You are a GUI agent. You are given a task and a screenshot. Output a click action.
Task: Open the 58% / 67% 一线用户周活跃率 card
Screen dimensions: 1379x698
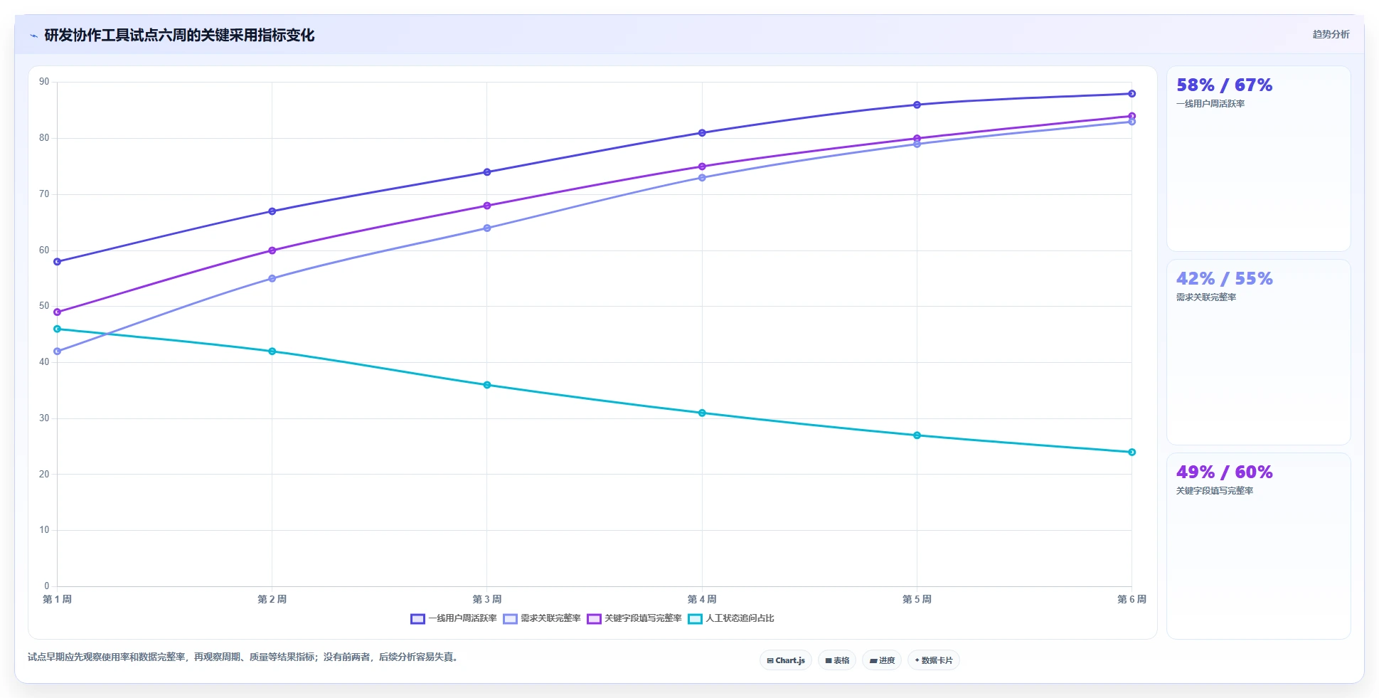pyautogui.click(x=1258, y=159)
